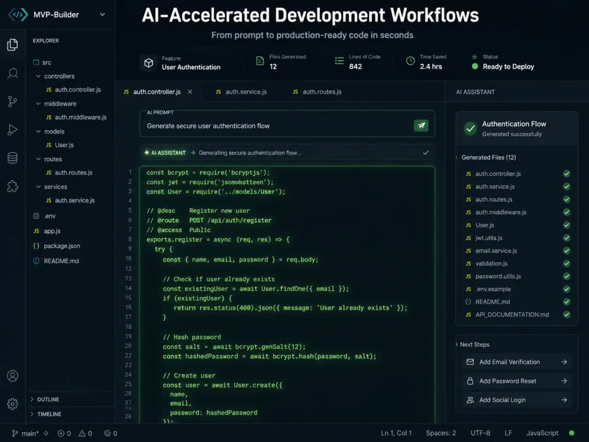Click the green status dot in status bar

point(571,433)
